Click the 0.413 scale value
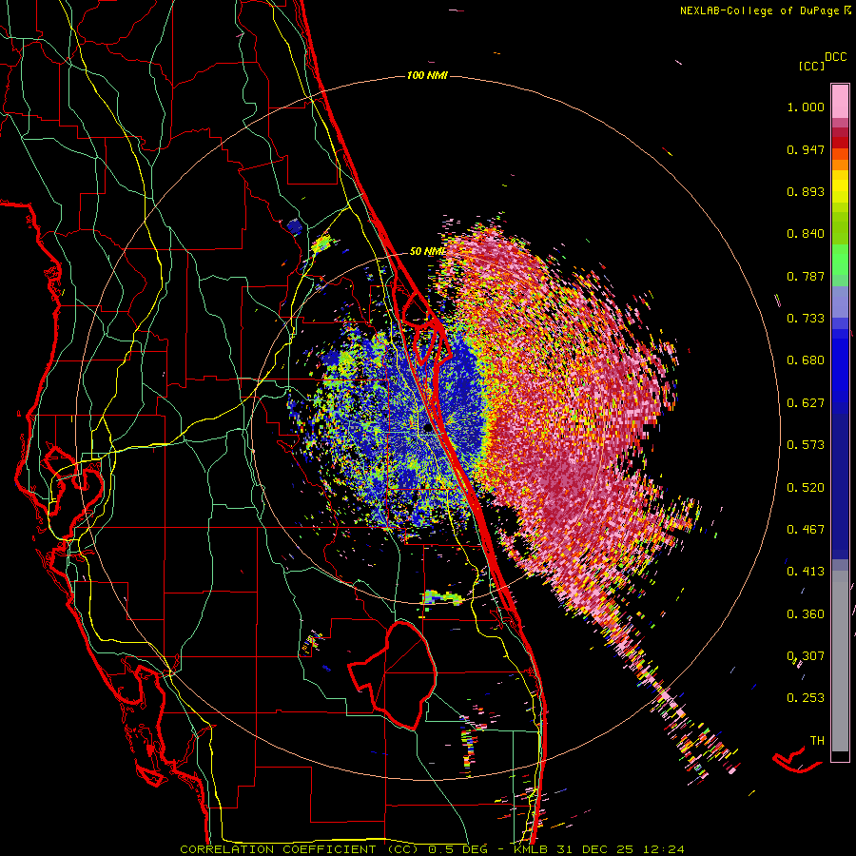 (806, 572)
